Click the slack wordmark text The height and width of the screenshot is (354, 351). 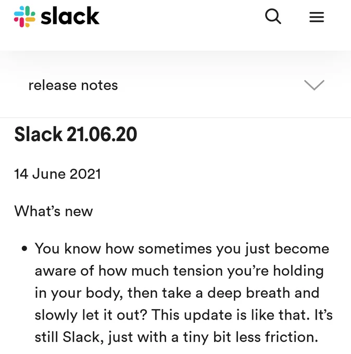[70, 16]
